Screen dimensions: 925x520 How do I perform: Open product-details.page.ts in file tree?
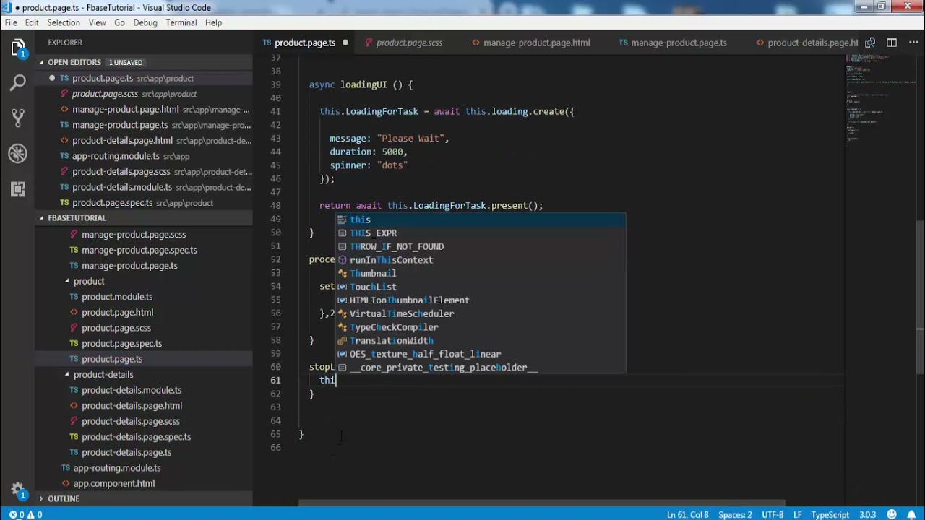click(x=144, y=452)
